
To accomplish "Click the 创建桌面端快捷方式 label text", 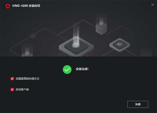I will 27,79.
